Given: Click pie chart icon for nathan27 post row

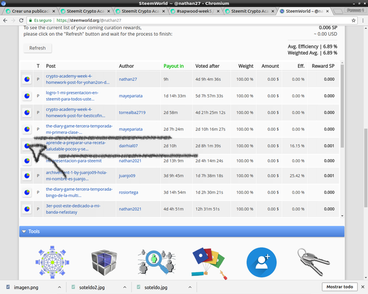Looking at the screenshot, I should (x=27, y=79).
